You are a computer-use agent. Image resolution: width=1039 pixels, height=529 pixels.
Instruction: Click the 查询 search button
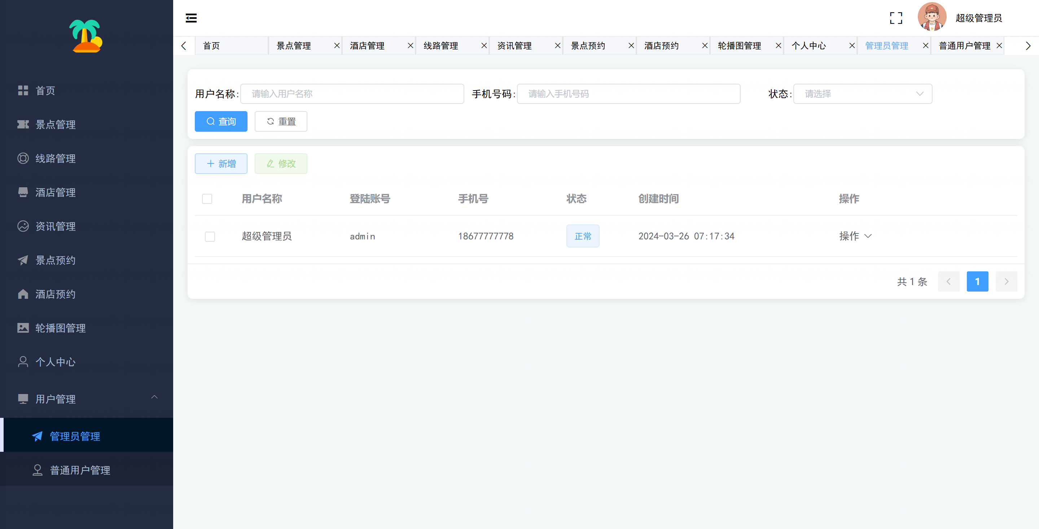(x=221, y=122)
